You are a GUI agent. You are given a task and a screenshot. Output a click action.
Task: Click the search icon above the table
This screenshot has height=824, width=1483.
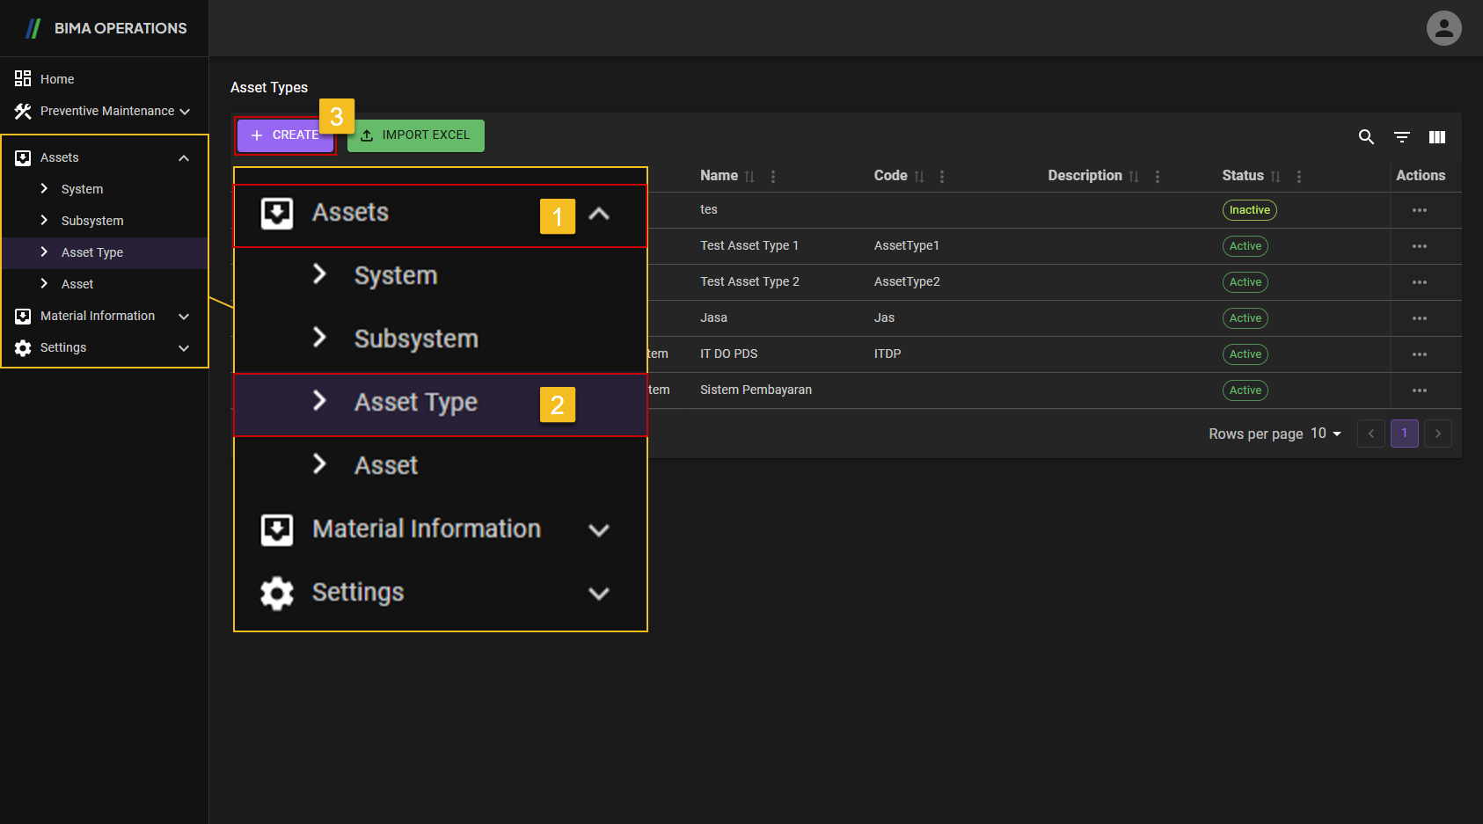click(1366, 137)
